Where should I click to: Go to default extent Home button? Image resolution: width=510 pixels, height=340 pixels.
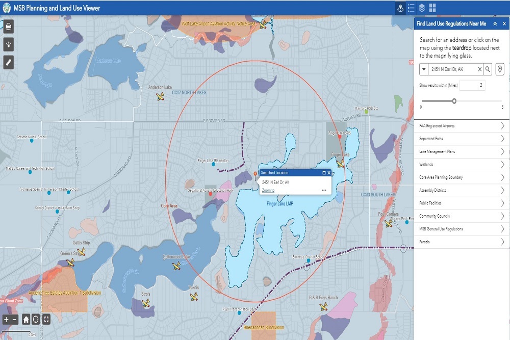coord(26,320)
